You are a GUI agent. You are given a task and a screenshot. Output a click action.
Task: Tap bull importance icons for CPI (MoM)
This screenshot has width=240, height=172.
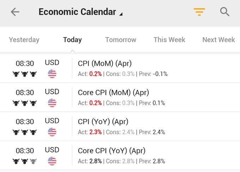tap(25, 74)
